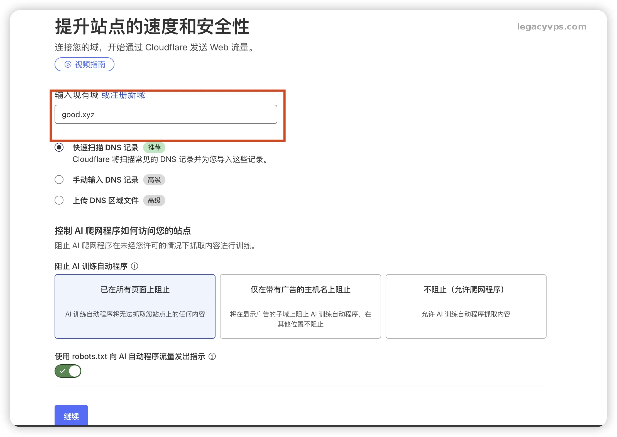Click info icon beside robots.txt label
Image resolution: width=617 pixels, height=437 pixels.
pos(212,356)
